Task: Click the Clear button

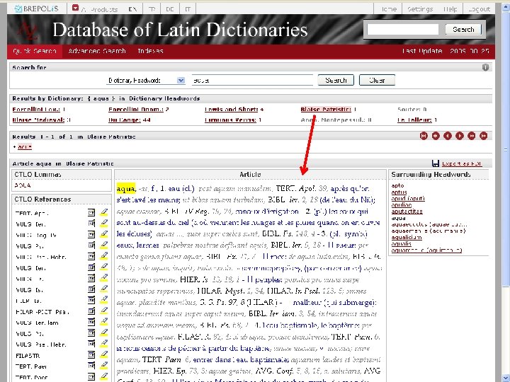Action: coord(377,80)
